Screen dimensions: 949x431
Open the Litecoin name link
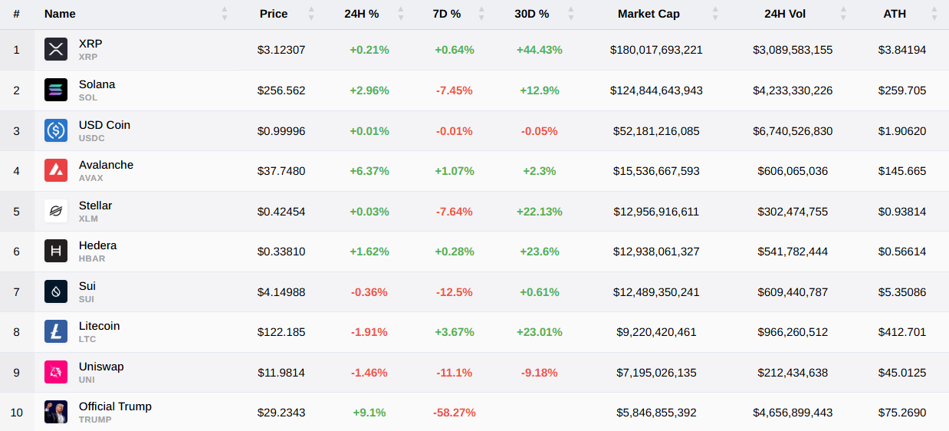[100, 326]
